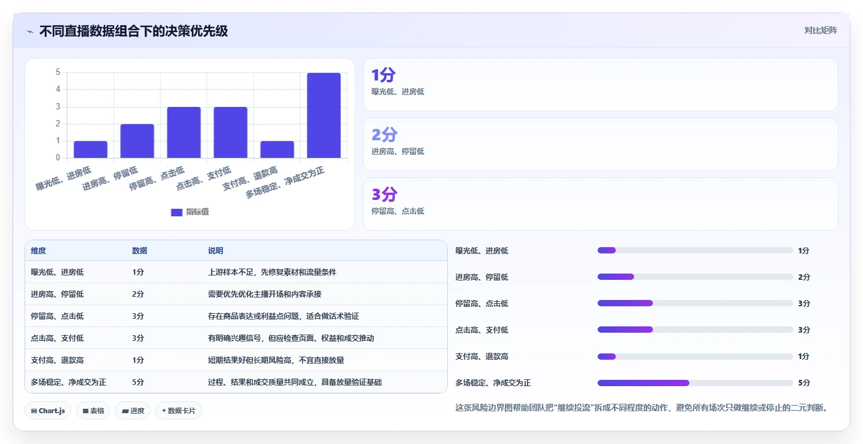Click the footnote about 风险边界图

[x=642, y=408]
